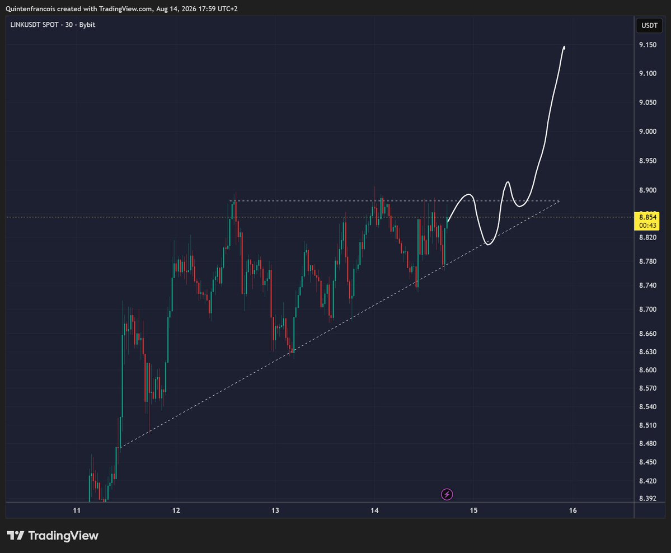Click the USDT currency button
The height and width of the screenshot is (553, 671).
(x=649, y=25)
